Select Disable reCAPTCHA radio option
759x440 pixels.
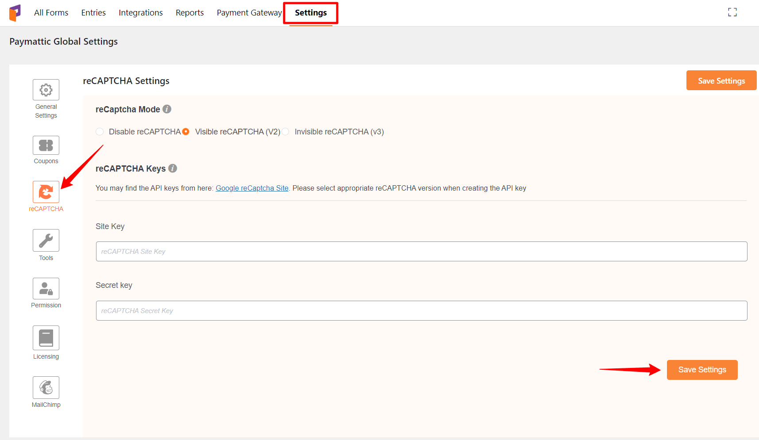100,132
